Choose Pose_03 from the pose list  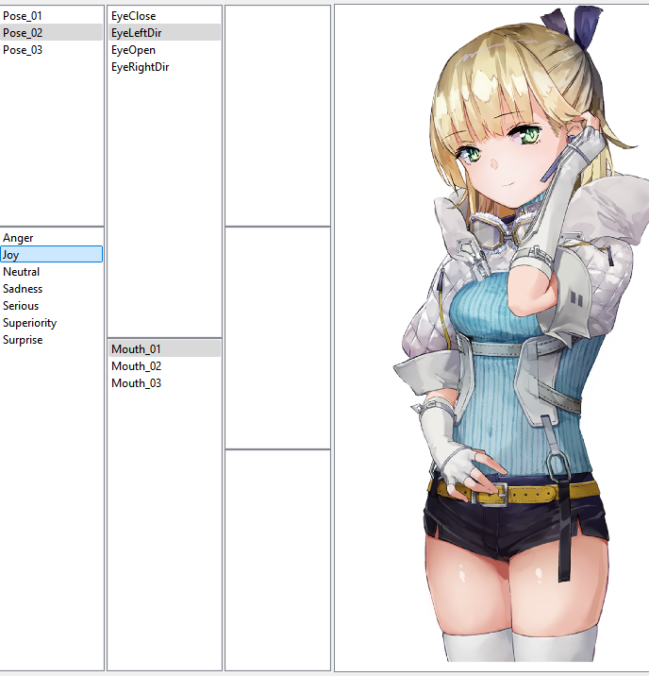click(51, 50)
